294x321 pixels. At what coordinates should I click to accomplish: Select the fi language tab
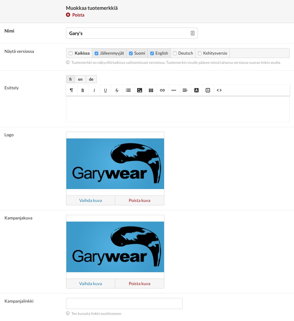click(x=70, y=79)
